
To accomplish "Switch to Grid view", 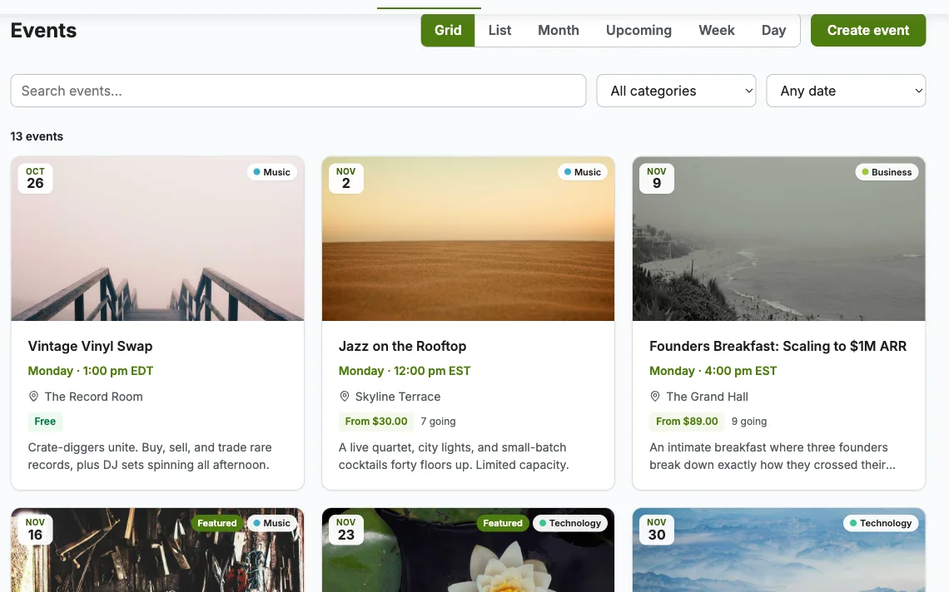I will tap(448, 30).
